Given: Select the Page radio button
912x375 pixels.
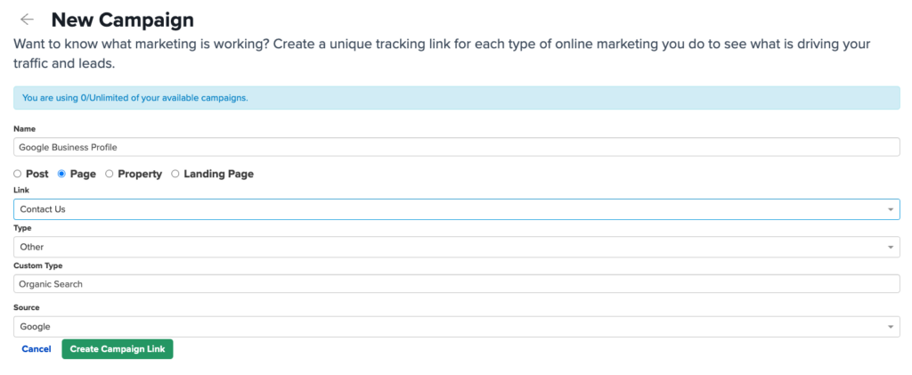Looking at the screenshot, I should [61, 174].
